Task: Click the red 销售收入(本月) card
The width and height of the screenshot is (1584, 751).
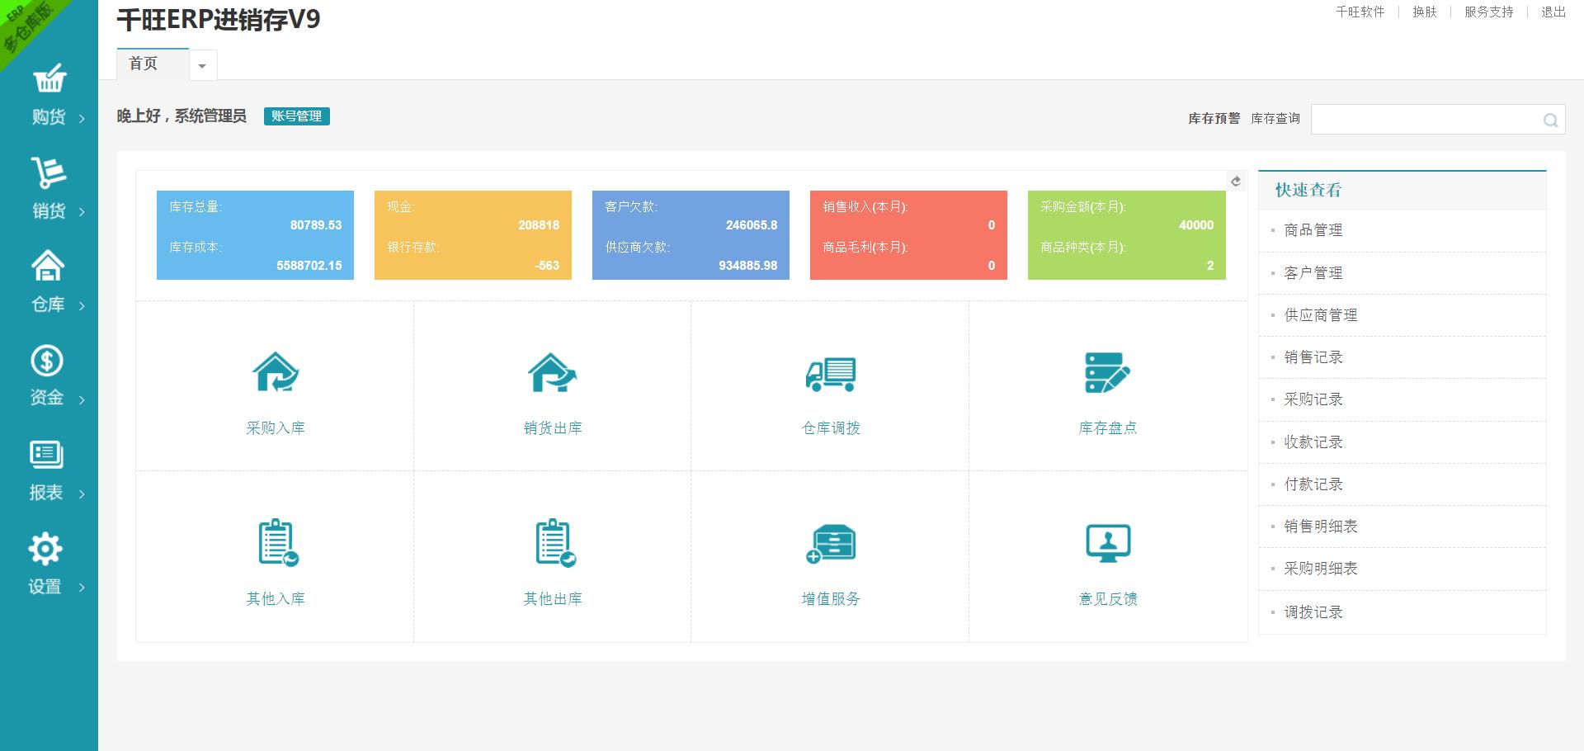Action: click(908, 235)
